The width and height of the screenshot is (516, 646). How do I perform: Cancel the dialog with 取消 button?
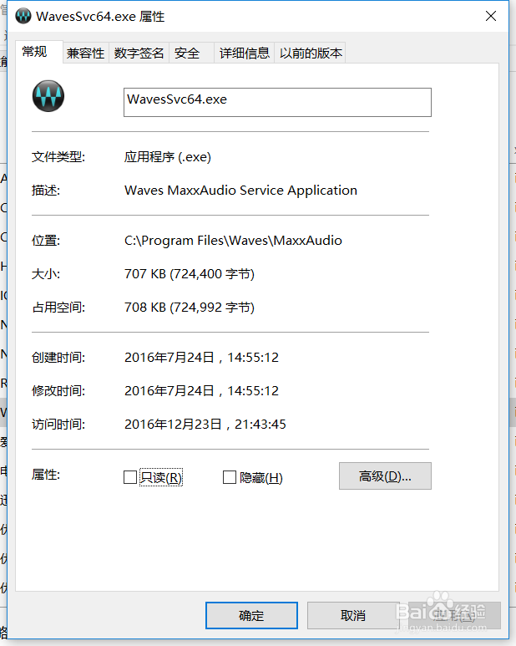pos(353,616)
